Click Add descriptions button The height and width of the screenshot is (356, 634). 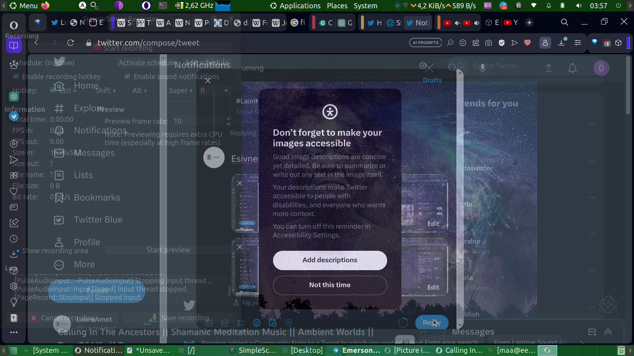330,260
